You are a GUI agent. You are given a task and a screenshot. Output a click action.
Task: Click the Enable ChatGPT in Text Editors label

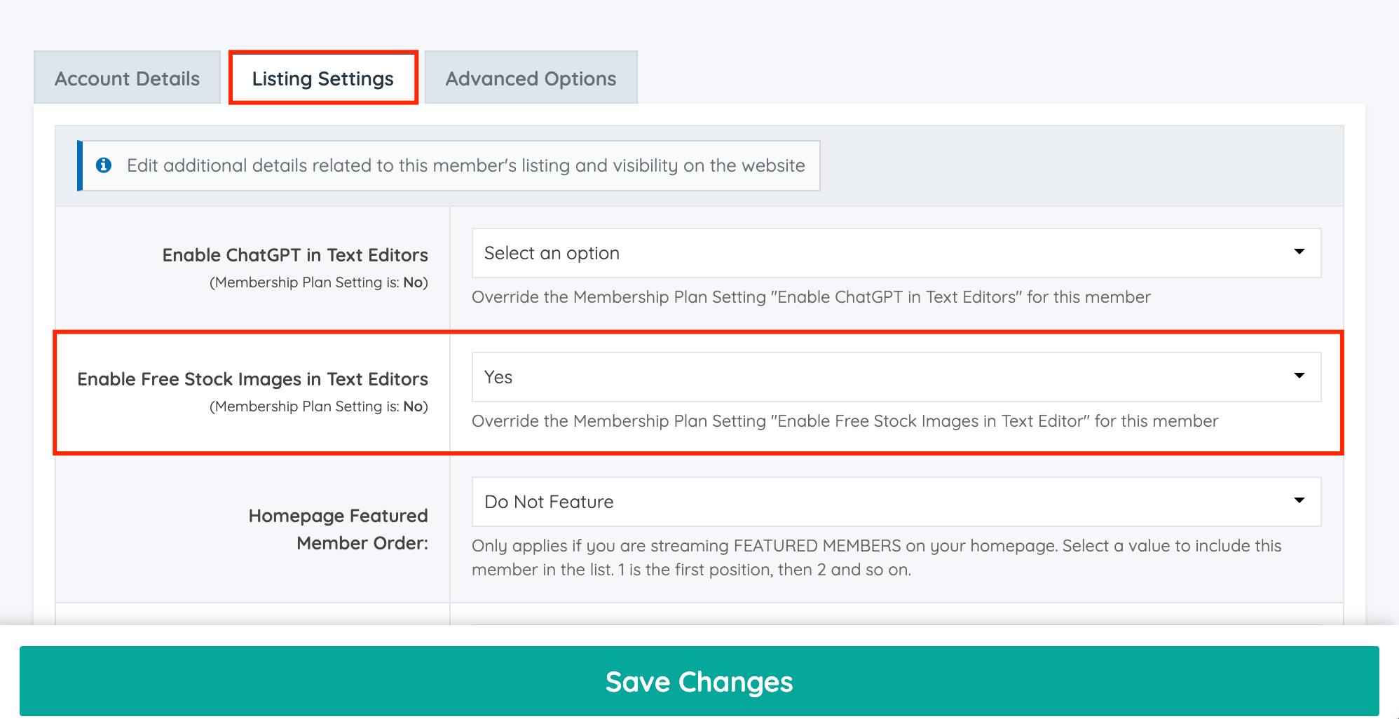click(x=295, y=254)
